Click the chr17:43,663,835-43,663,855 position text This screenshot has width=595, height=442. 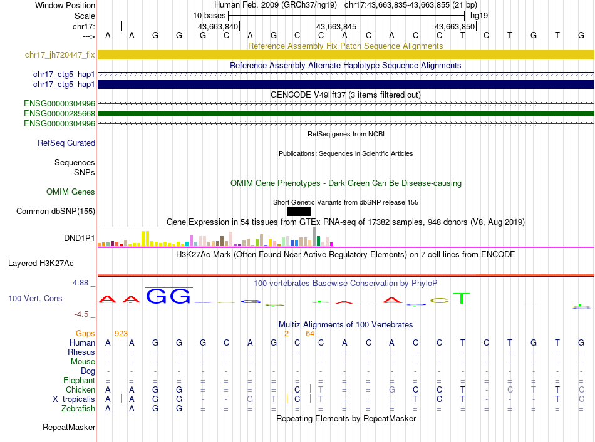pyautogui.click(x=396, y=5)
